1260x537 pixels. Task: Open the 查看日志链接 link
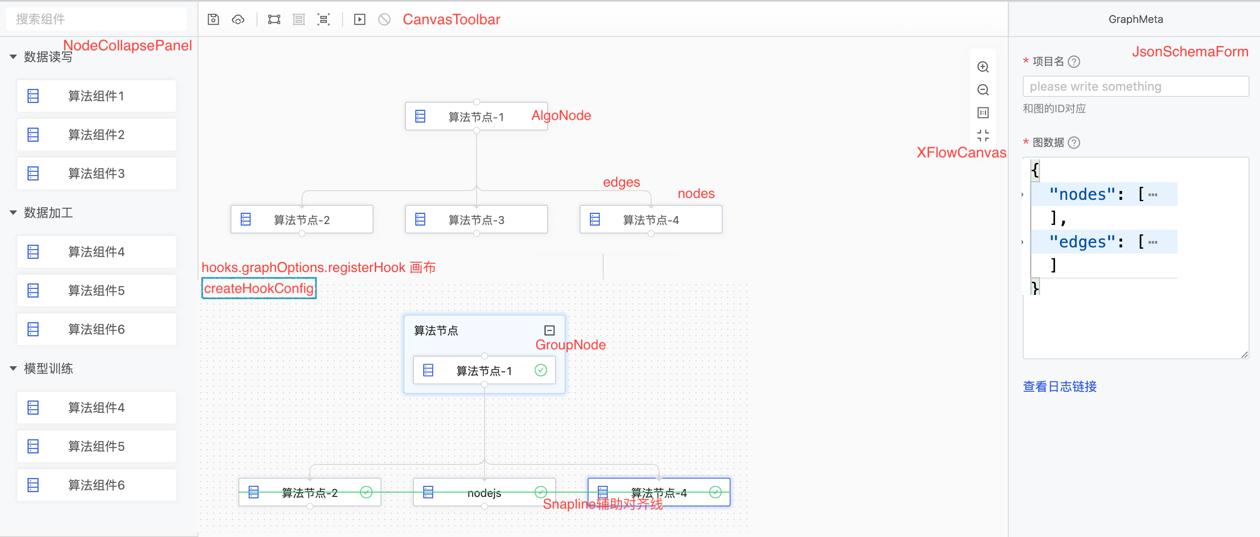[1059, 386]
